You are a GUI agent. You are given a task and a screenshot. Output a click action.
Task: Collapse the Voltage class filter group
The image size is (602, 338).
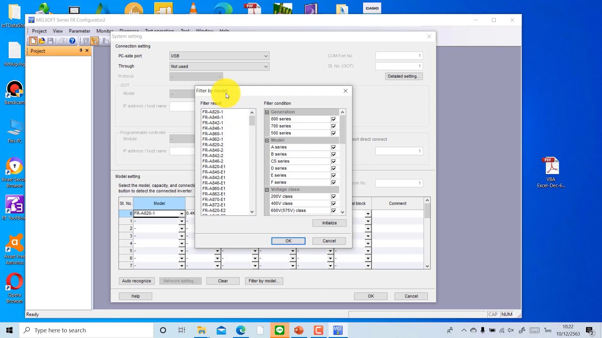click(267, 190)
